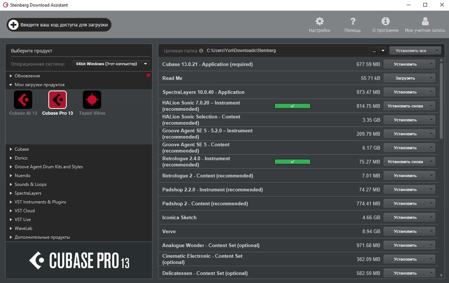Image resolution: width=449 pixels, height=283 pixels.
Task: Install Padshop 2 Content
Action: (x=405, y=203)
